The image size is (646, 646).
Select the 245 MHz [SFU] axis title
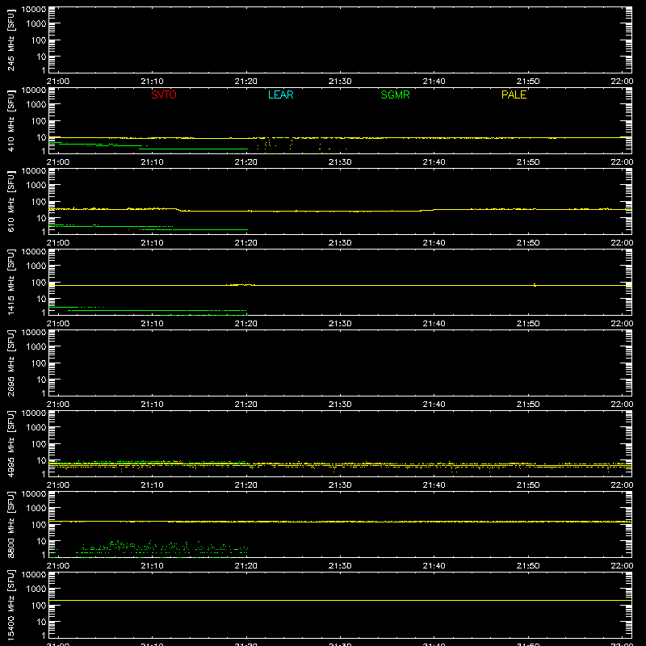[x=11, y=40]
